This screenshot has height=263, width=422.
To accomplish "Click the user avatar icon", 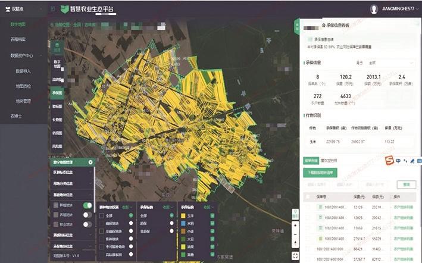I will tap(374, 9).
